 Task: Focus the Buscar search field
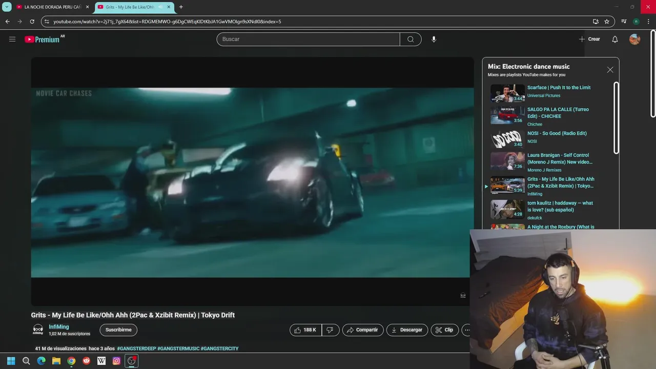(x=308, y=39)
